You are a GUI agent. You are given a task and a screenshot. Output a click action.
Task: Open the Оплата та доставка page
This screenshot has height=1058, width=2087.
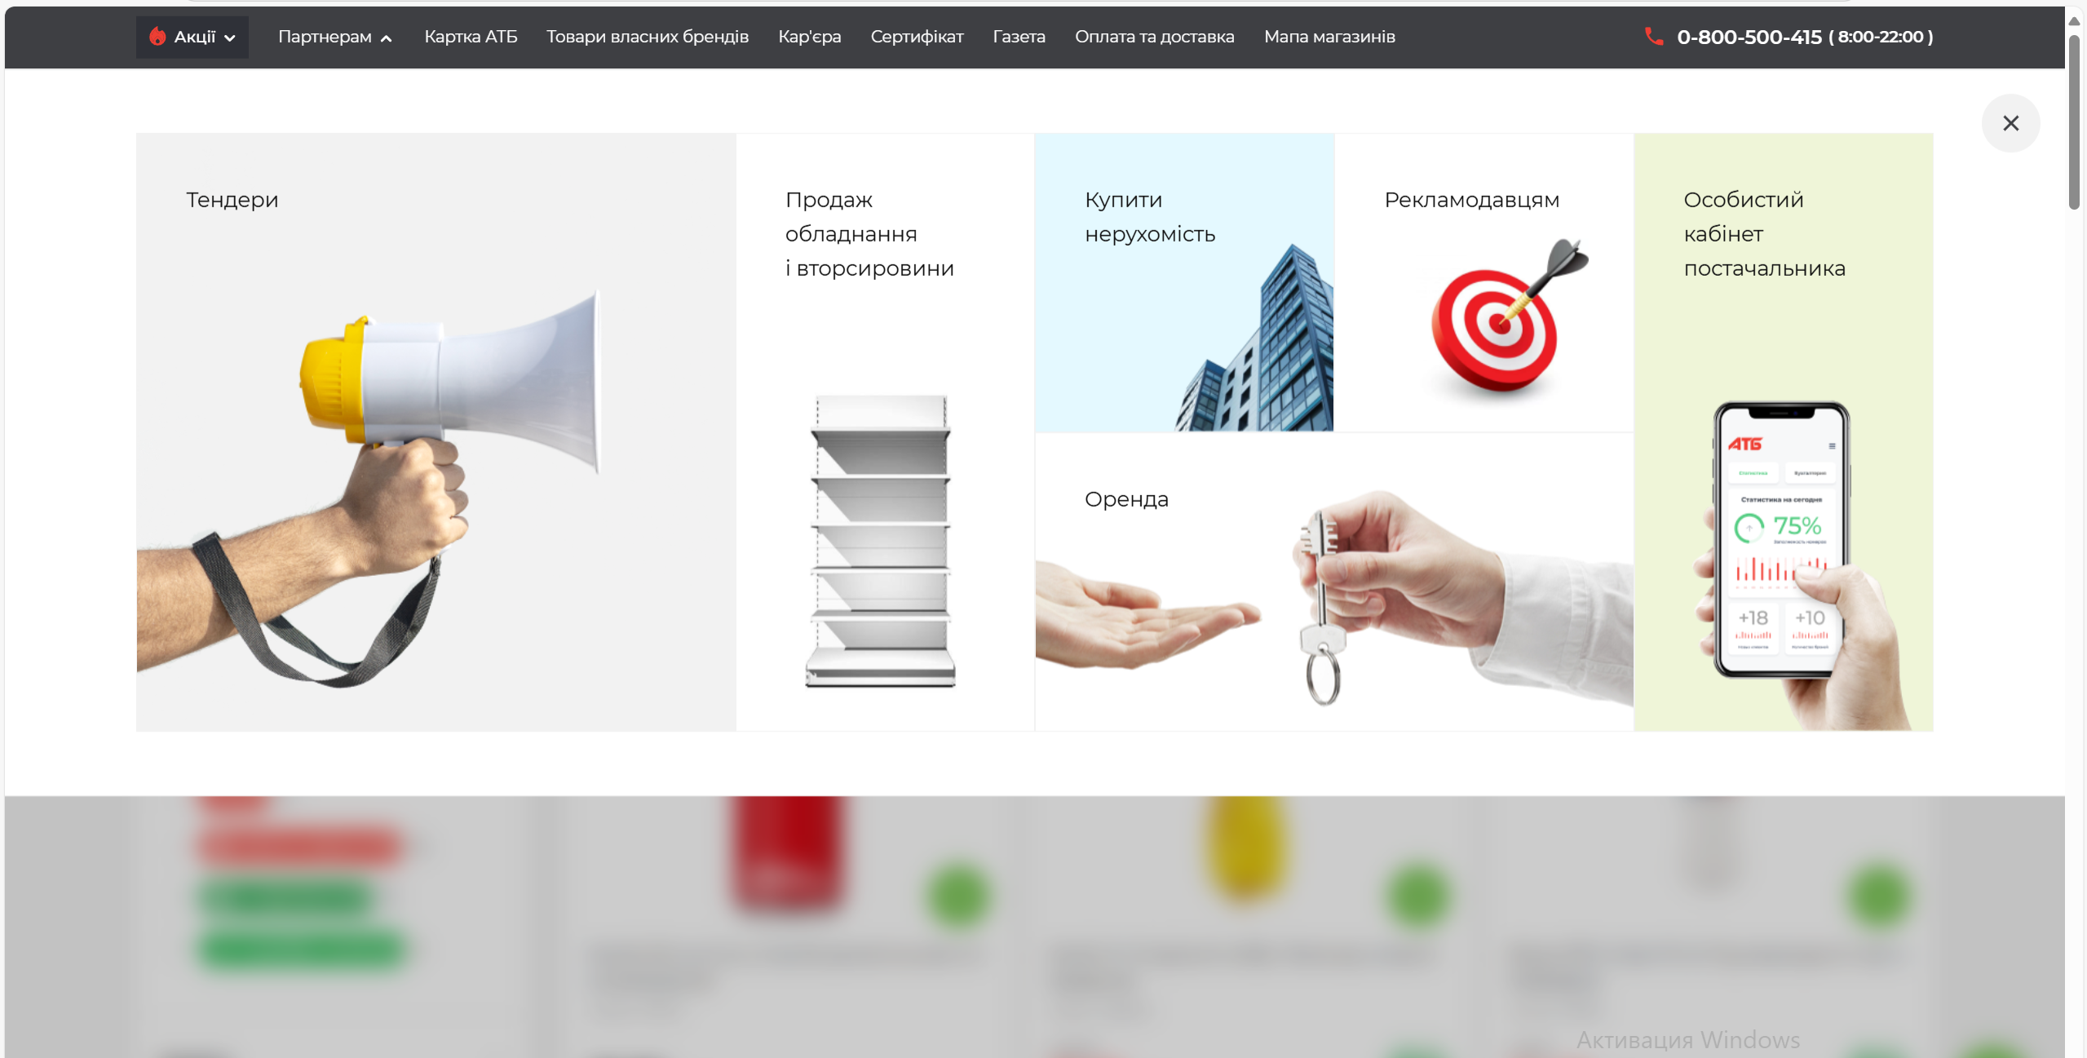[1154, 37]
